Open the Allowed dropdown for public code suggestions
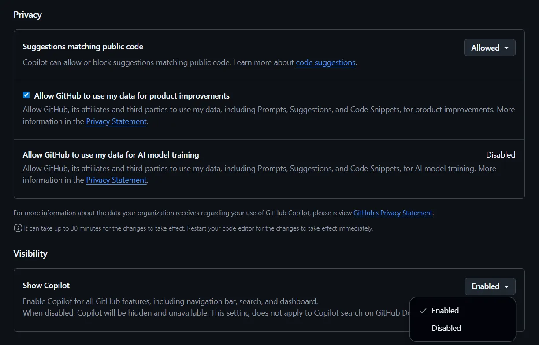 [x=489, y=48]
